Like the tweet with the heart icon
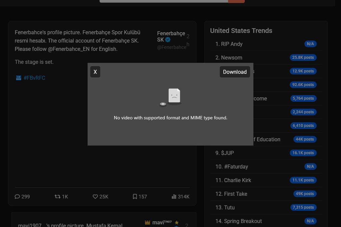The height and width of the screenshot is (227, 341). [95, 196]
